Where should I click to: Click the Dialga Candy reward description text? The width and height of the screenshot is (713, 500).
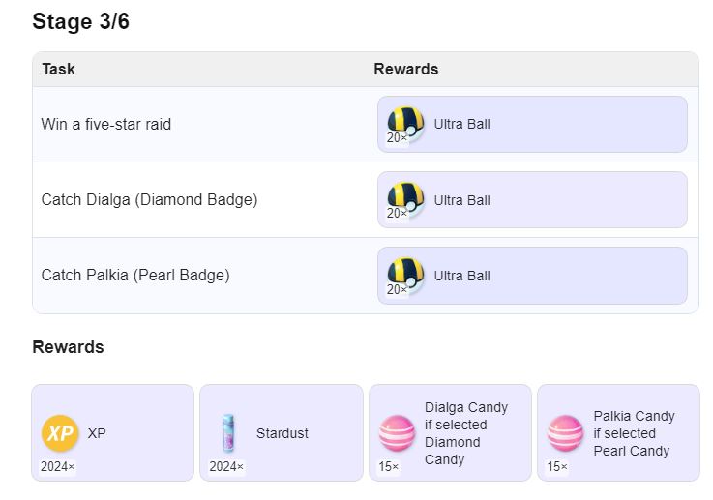click(466, 433)
